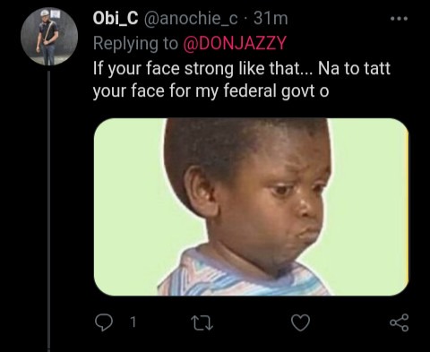
Task: Tap the tweet line starting 'If your face strong'
Action: click(242, 69)
